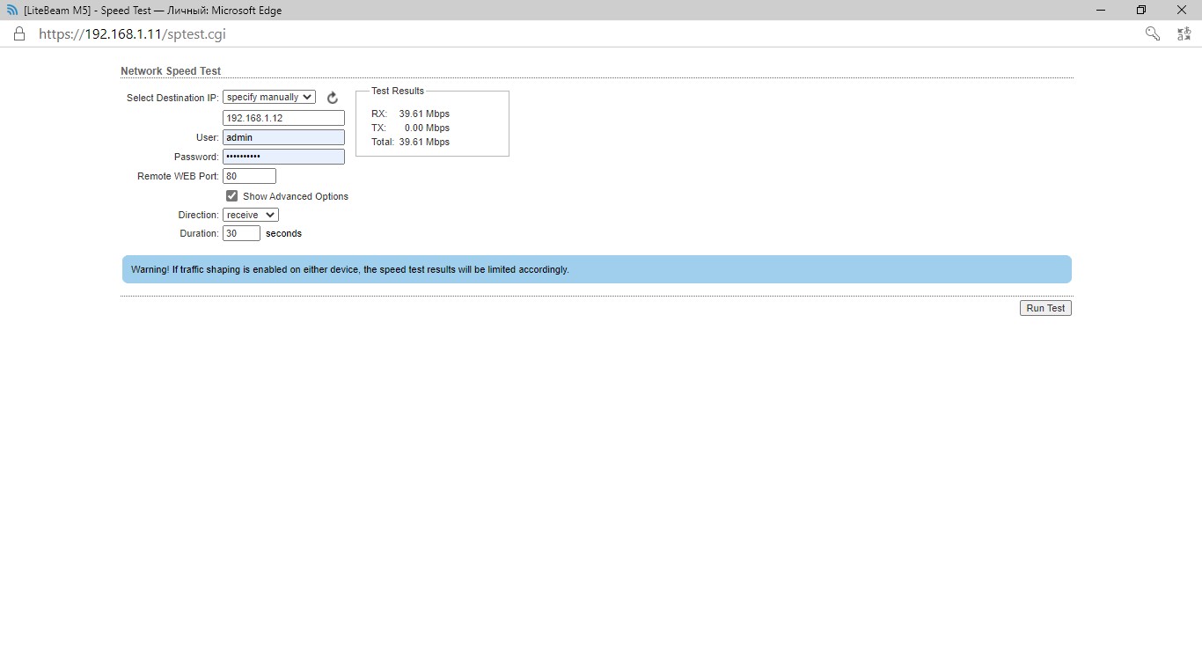Click the User label
1202x645 pixels.
[208, 137]
